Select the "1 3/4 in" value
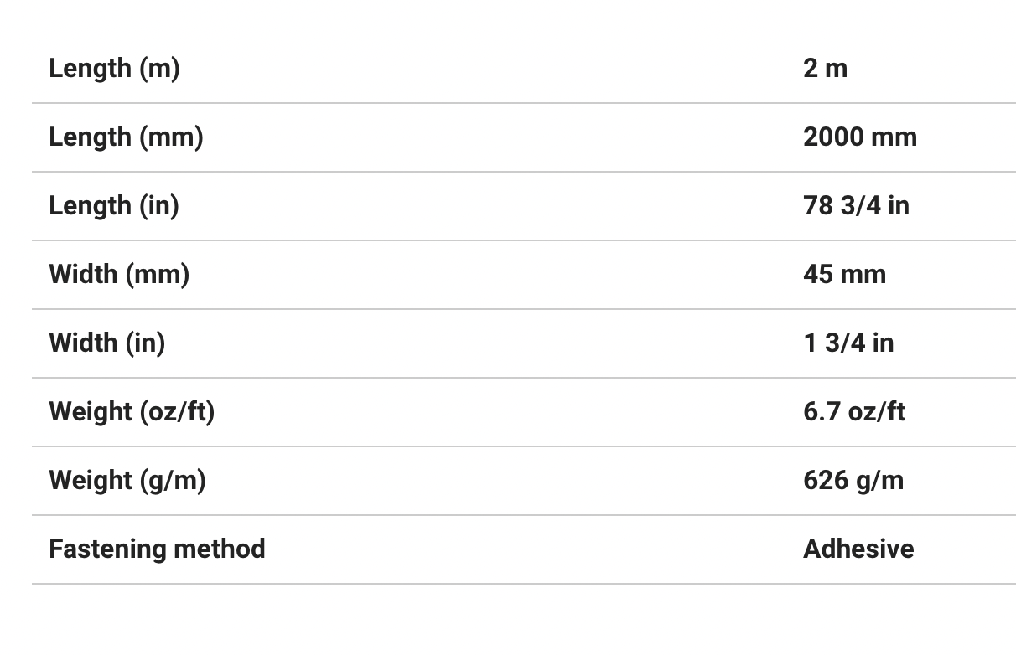 click(848, 343)
